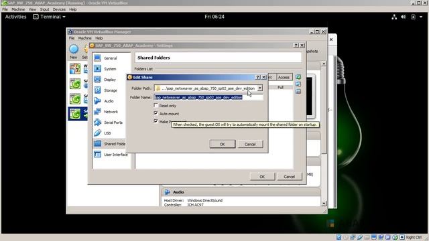The width and height of the screenshot is (429, 241).
Task: Click the shared folders status bar icon
Action: (367, 237)
